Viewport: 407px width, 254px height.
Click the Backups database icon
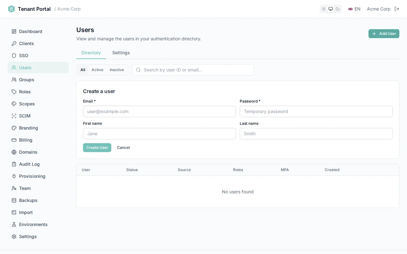click(x=14, y=200)
